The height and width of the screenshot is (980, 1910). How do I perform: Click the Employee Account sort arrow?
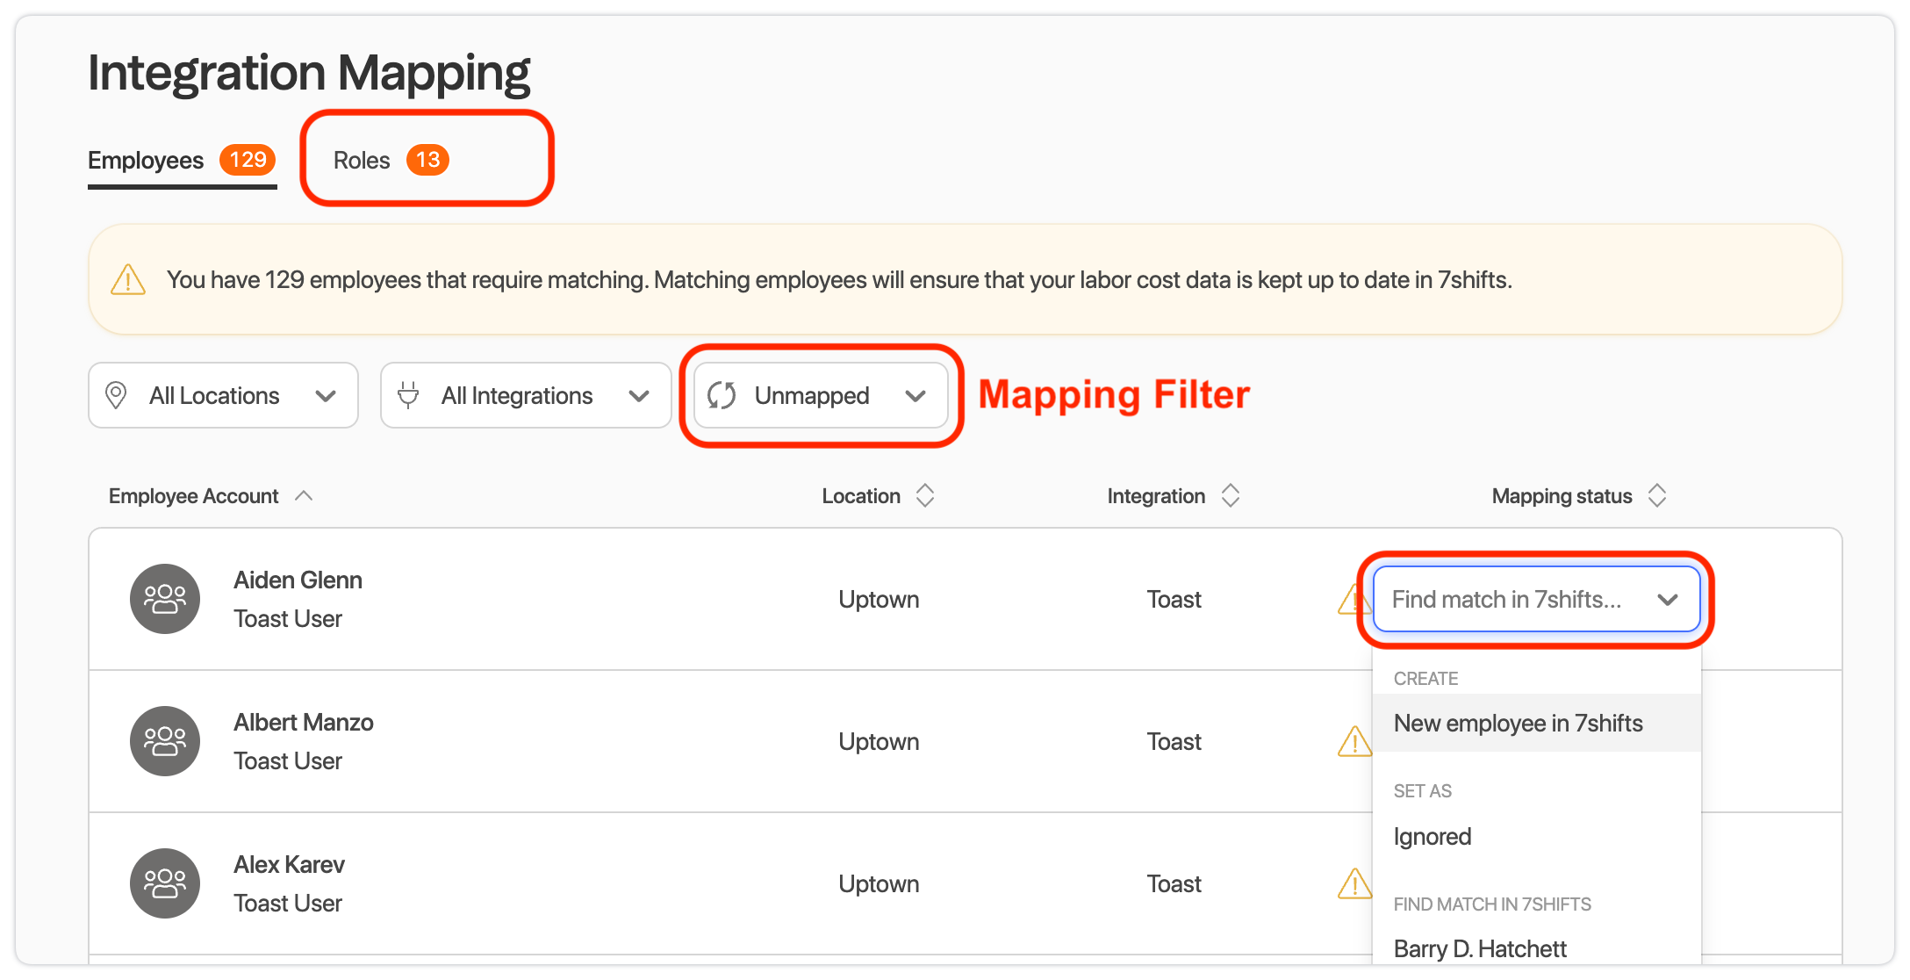(x=304, y=496)
